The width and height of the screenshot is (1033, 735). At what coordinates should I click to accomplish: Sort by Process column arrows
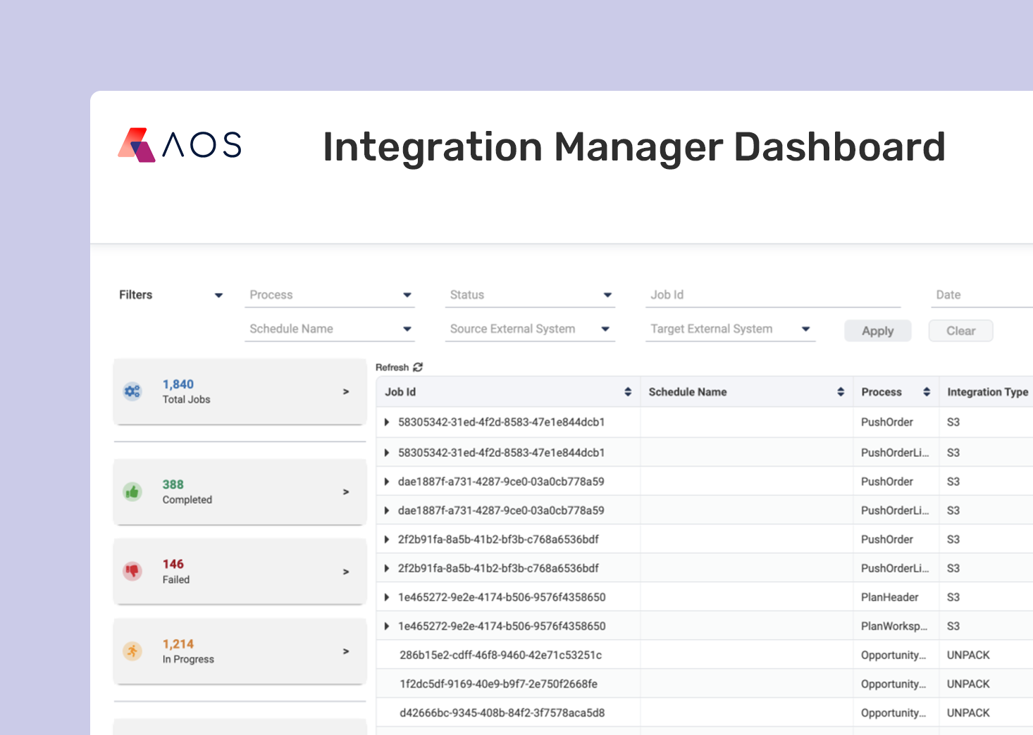pos(927,392)
